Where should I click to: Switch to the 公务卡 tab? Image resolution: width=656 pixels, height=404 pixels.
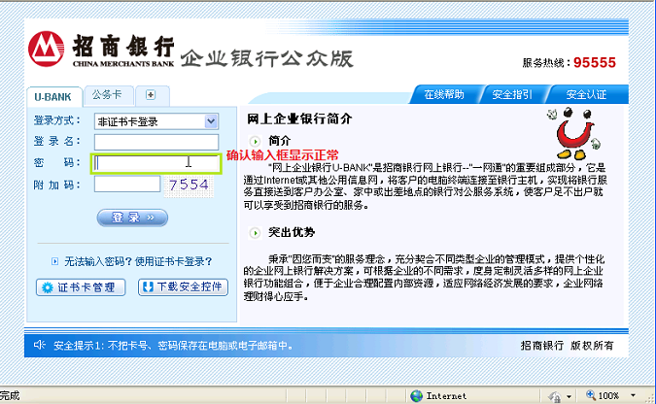click(107, 95)
